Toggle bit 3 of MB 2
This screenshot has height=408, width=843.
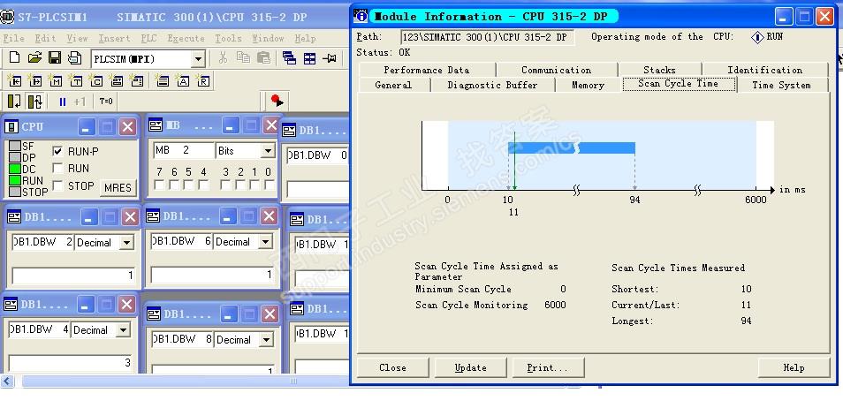coord(226,185)
